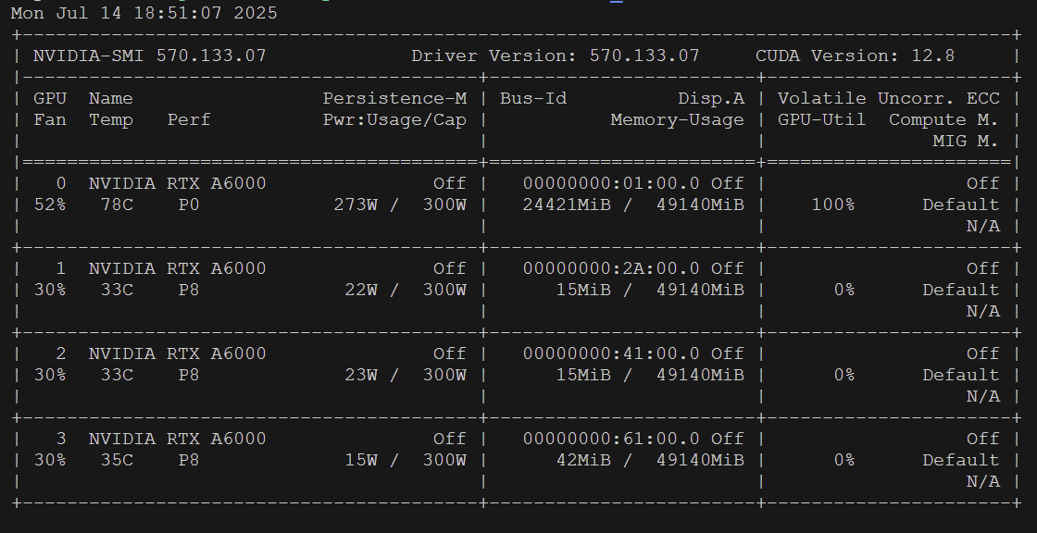Click the GPU 2 NVIDIA RTX A6000 name
1037x533 pixels.
pyautogui.click(x=177, y=353)
